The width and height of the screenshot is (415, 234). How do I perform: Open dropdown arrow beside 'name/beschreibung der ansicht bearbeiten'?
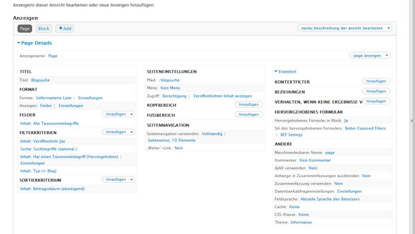(389, 28)
